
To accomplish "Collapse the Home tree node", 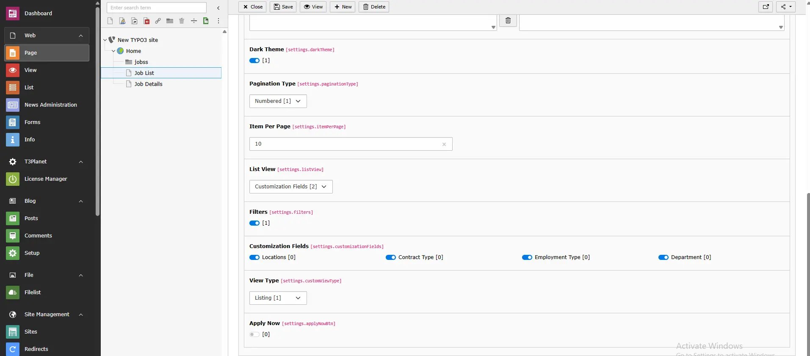I will (x=113, y=51).
